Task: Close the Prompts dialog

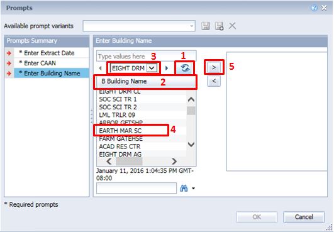Action: click(324, 8)
